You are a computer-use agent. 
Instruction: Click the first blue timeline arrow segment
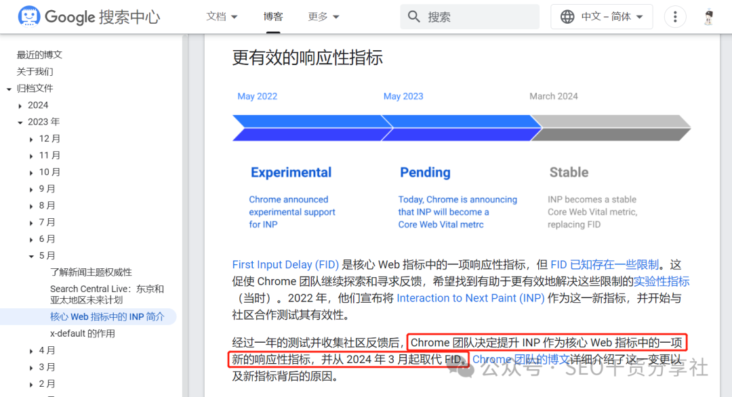[312, 128]
